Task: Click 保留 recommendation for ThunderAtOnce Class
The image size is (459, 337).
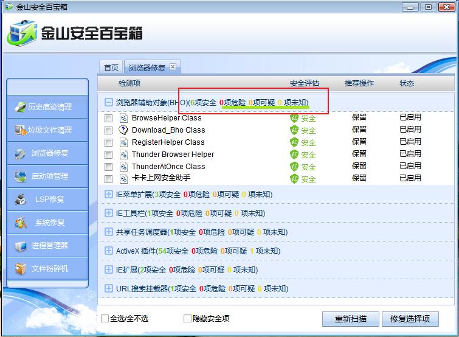Action: (359, 166)
